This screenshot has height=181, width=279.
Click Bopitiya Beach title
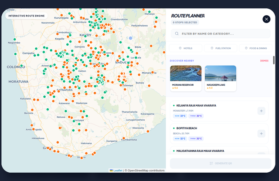187,128
